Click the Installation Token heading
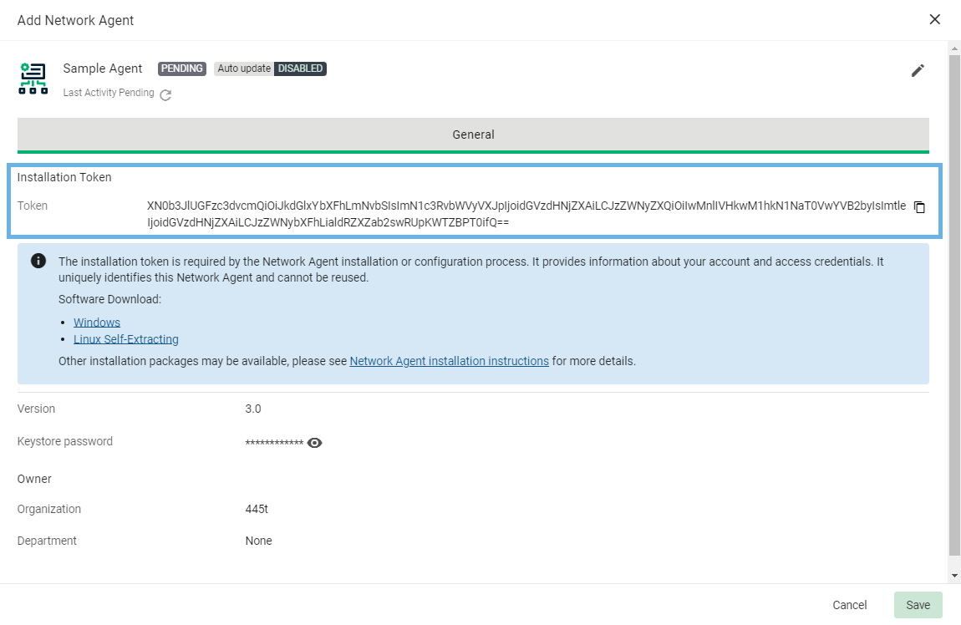The height and width of the screenshot is (625, 961). [64, 177]
